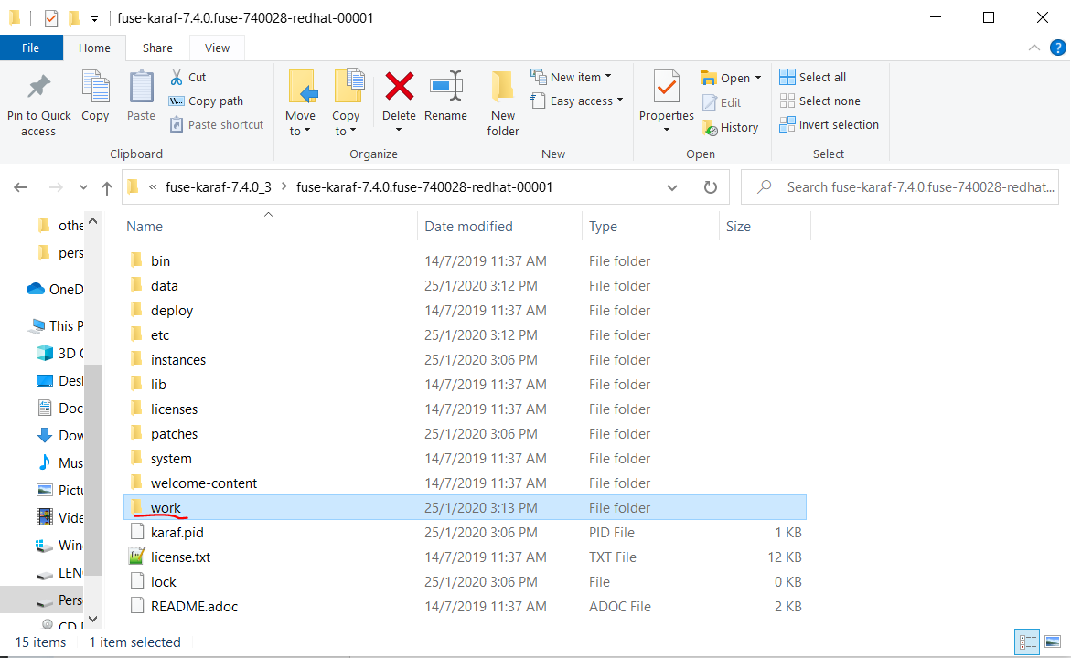Click the Paste clipboard icon

[x=142, y=88]
